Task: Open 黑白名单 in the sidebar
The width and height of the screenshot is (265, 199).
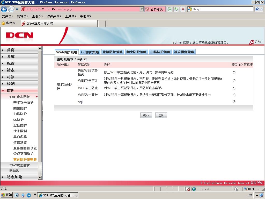Action: [x=20, y=137]
